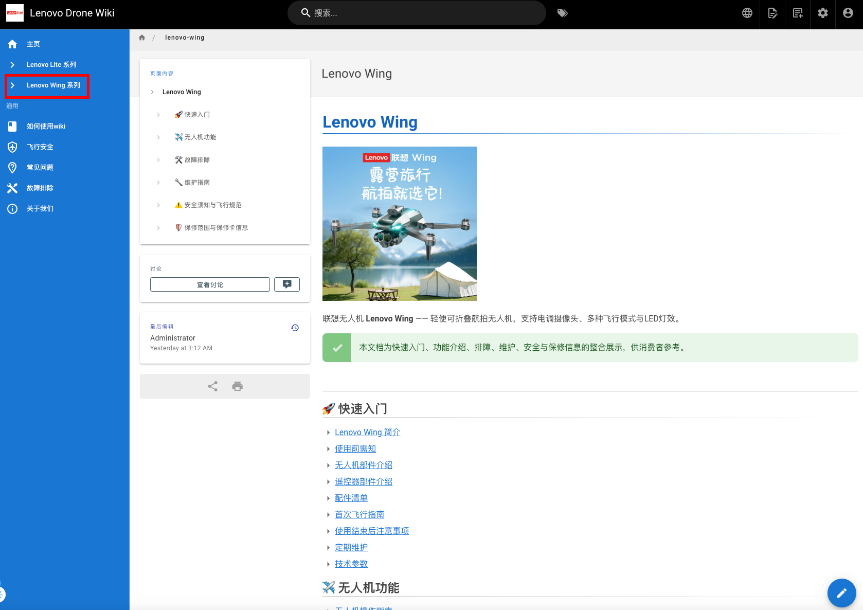863x610 pixels.
Task: Open the user account menu
Action: (848, 13)
